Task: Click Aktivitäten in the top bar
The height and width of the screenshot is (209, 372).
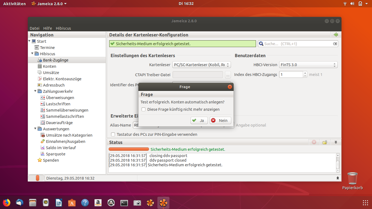Action: point(14,4)
